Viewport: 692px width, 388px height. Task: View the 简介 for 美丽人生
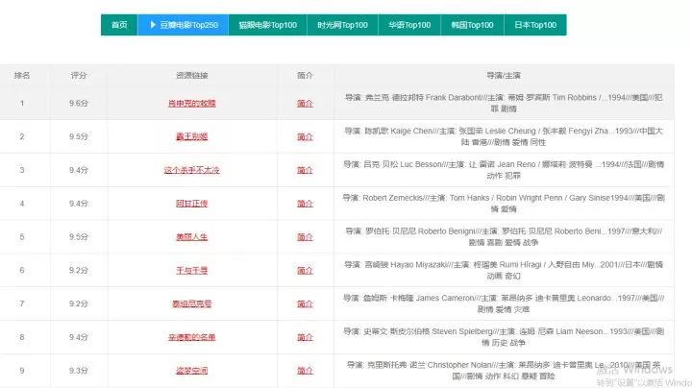click(305, 237)
